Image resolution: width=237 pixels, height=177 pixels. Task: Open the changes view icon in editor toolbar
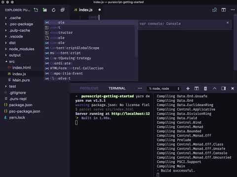[x=214, y=10]
